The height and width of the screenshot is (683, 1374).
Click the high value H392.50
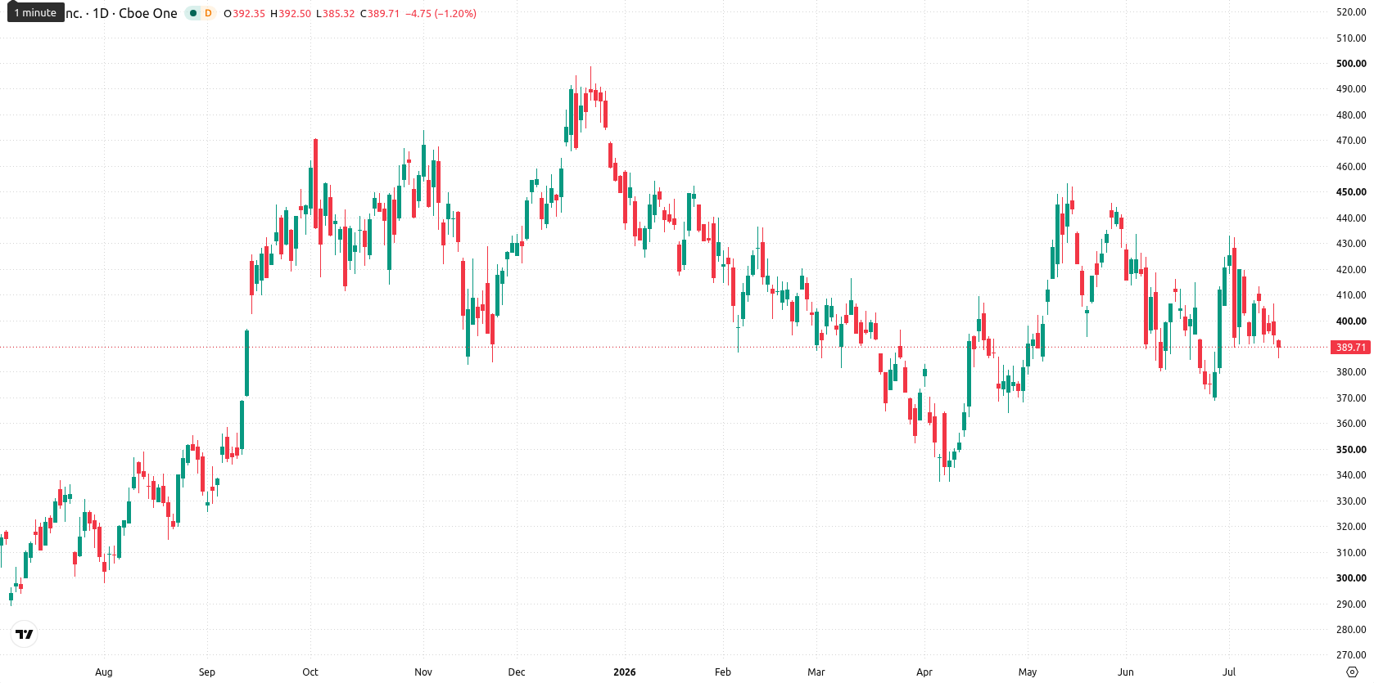click(x=291, y=14)
